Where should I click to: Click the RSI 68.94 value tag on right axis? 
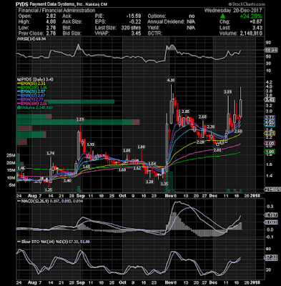point(271,50)
